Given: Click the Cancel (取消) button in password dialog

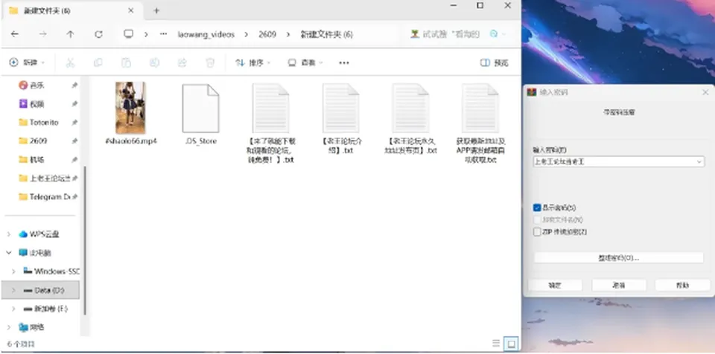Looking at the screenshot, I should click(619, 285).
